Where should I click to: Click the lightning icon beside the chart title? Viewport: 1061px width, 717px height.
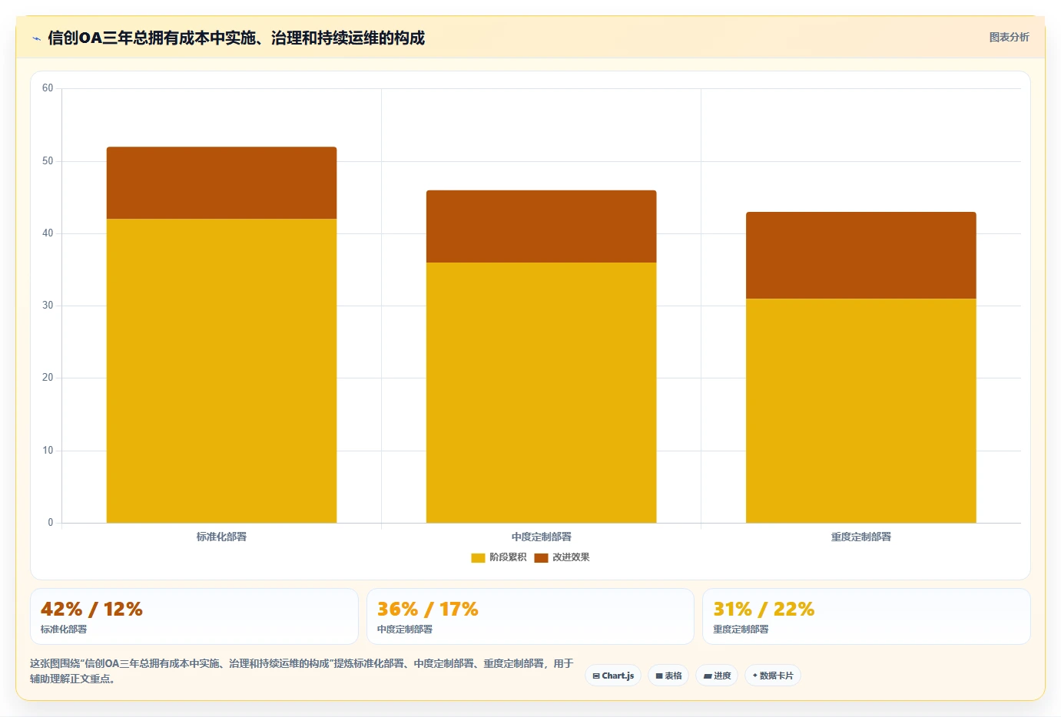click(x=36, y=38)
